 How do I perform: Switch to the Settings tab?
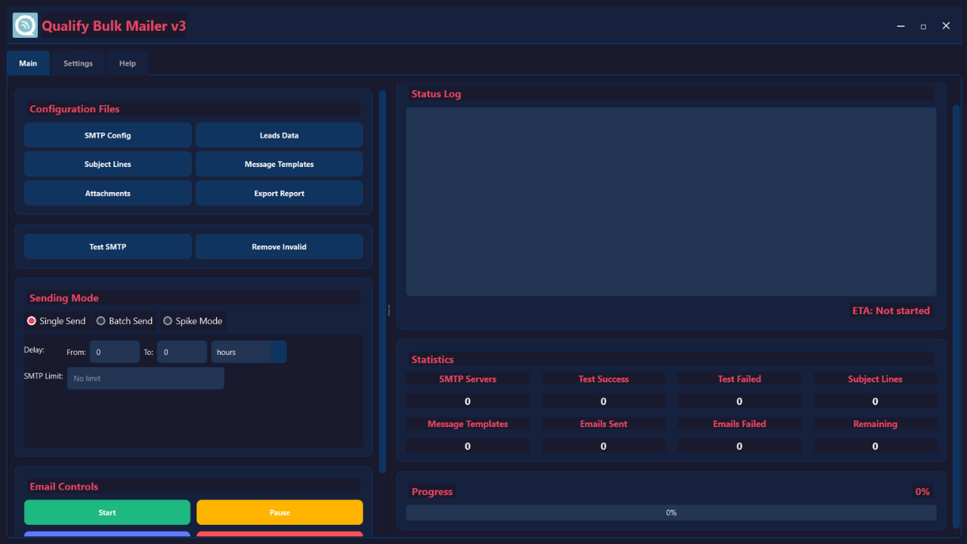(78, 63)
